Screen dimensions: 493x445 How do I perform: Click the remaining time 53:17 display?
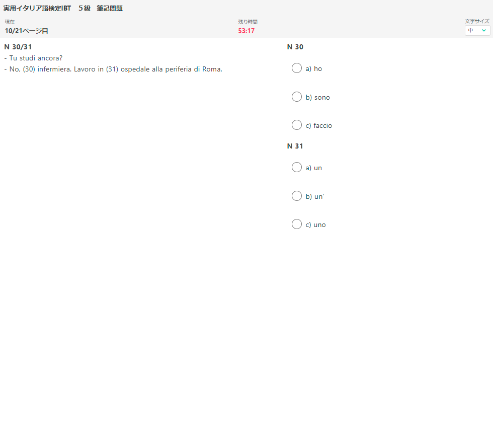(246, 31)
